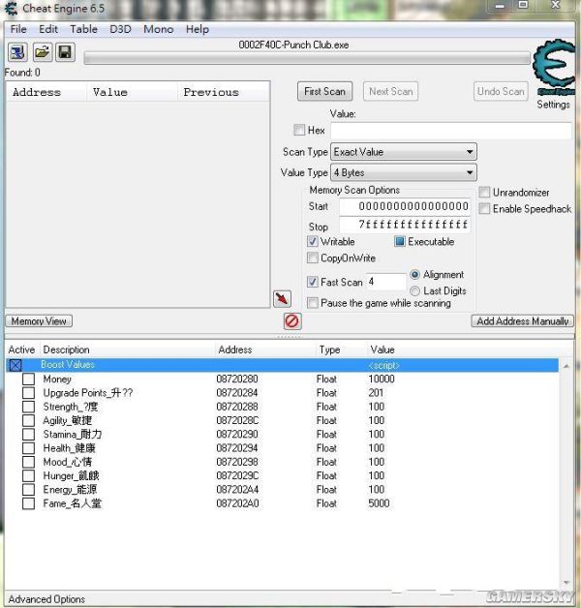
Task: Click the Next Scan button
Action: click(390, 92)
